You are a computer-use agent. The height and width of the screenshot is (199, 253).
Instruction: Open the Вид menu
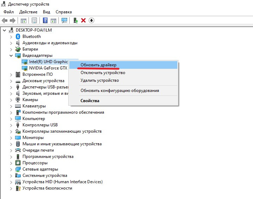46,12
